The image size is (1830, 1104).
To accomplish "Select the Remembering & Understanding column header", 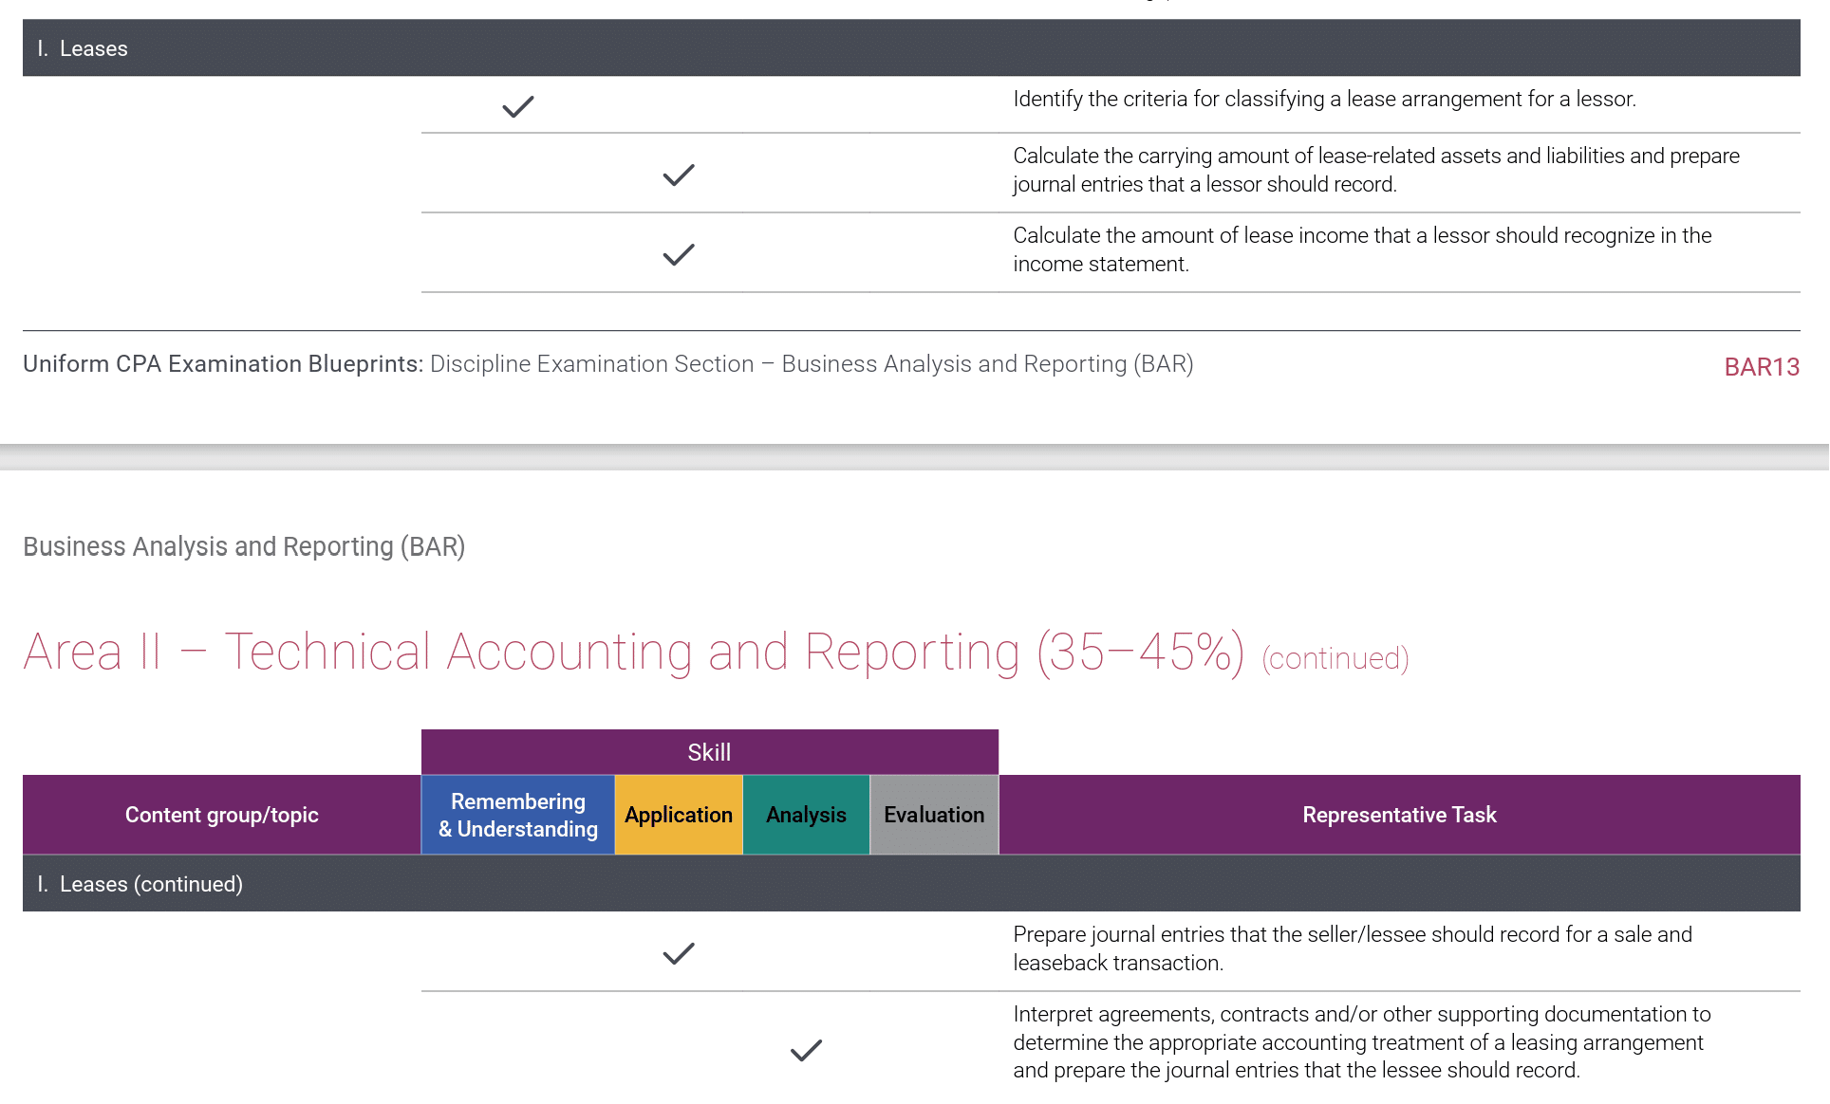I will (x=518, y=815).
